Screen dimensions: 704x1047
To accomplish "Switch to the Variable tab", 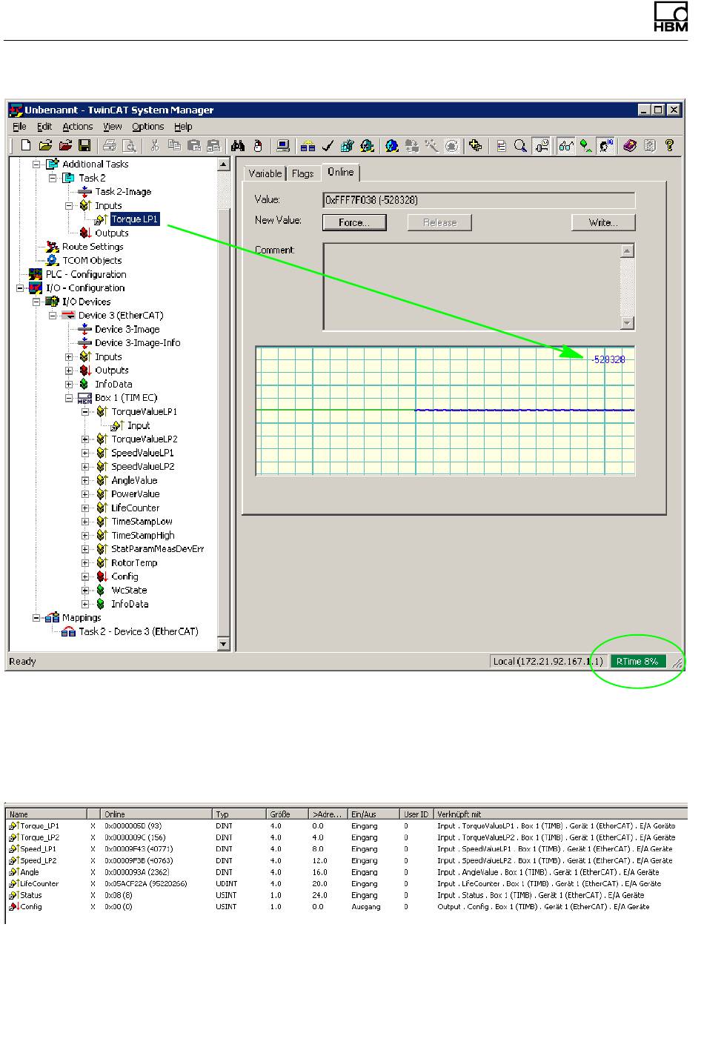I will click(265, 173).
